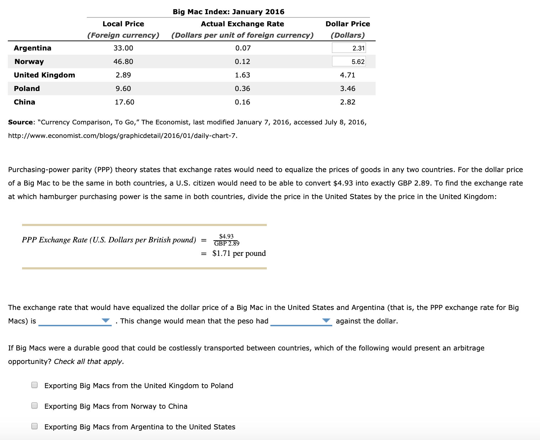The image size is (540, 440).
Task: Click China dollar price 2.82
Action: (348, 102)
